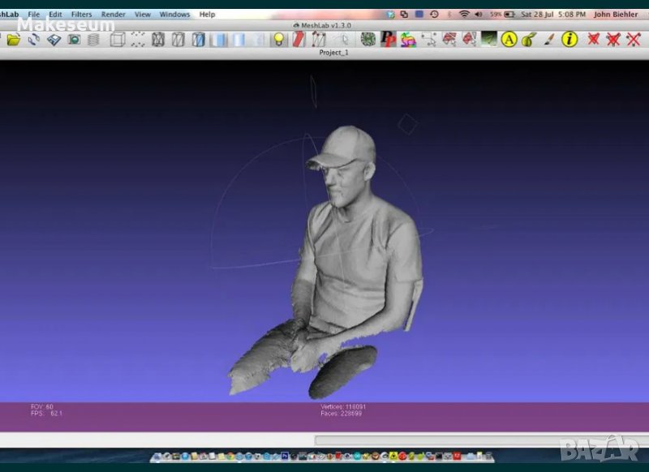Click the macOS volume icon
649x472 pixels.
478,15
